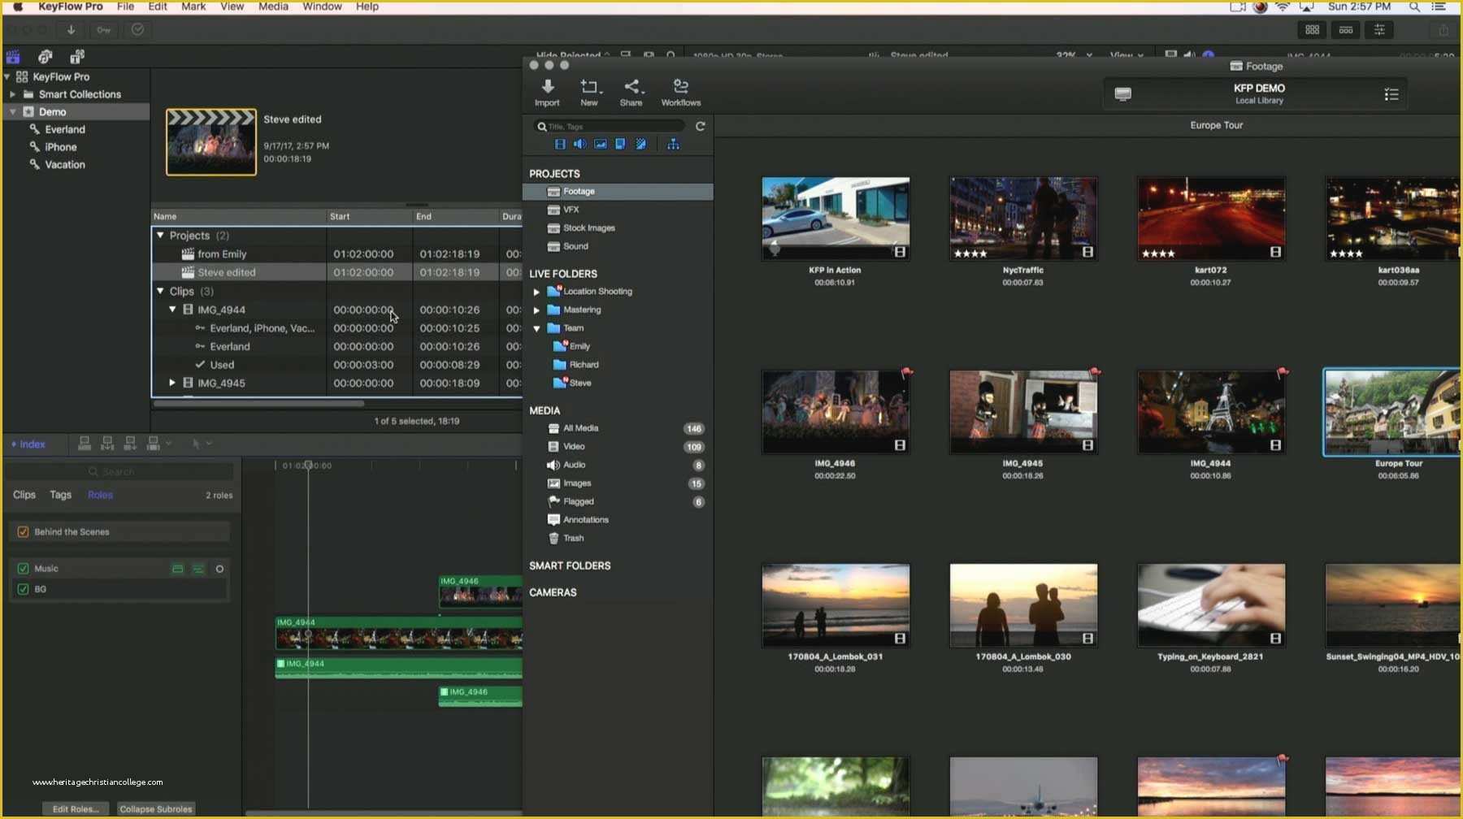The width and height of the screenshot is (1463, 819).
Task: Expand the Location Shooting live folder
Action: (536, 292)
